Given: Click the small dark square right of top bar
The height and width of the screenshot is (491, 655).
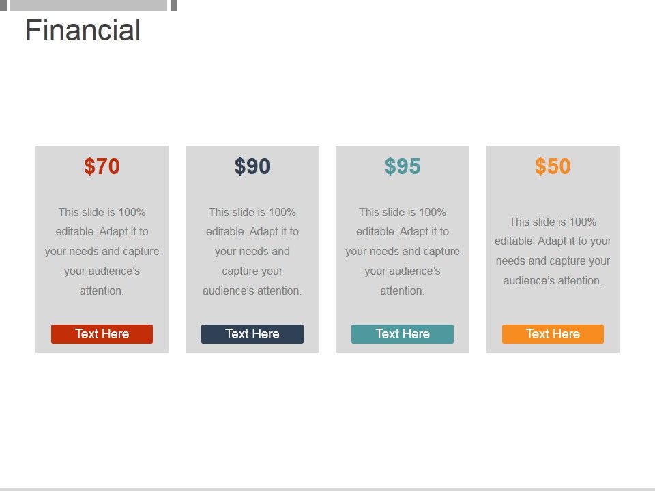Looking at the screenshot, I should 174,5.
